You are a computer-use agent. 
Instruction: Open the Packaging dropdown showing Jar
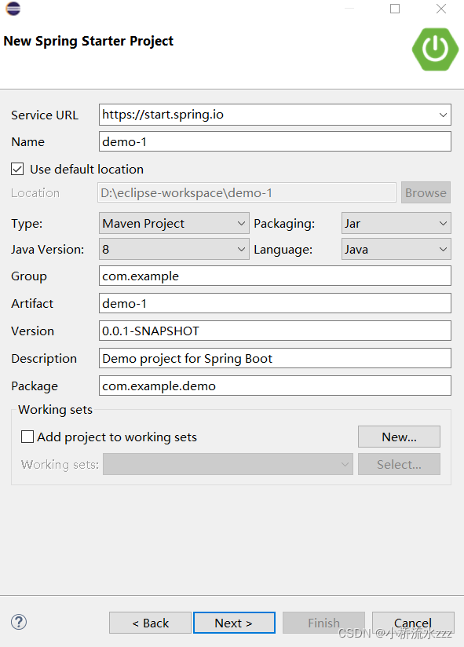coord(396,223)
